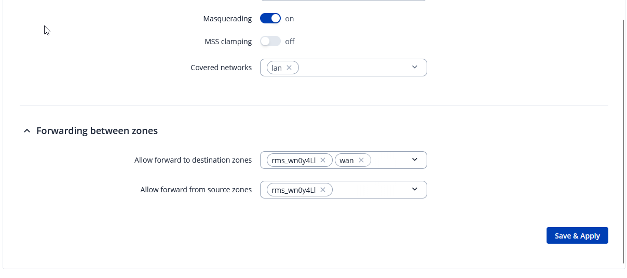Viewport: 627px width, 278px height.
Task: Click empty area of source zones field
Action: tap(369, 190)
